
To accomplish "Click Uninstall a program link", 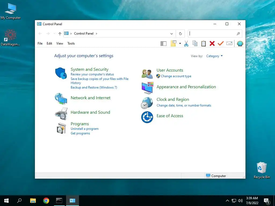I will [85, 129].
